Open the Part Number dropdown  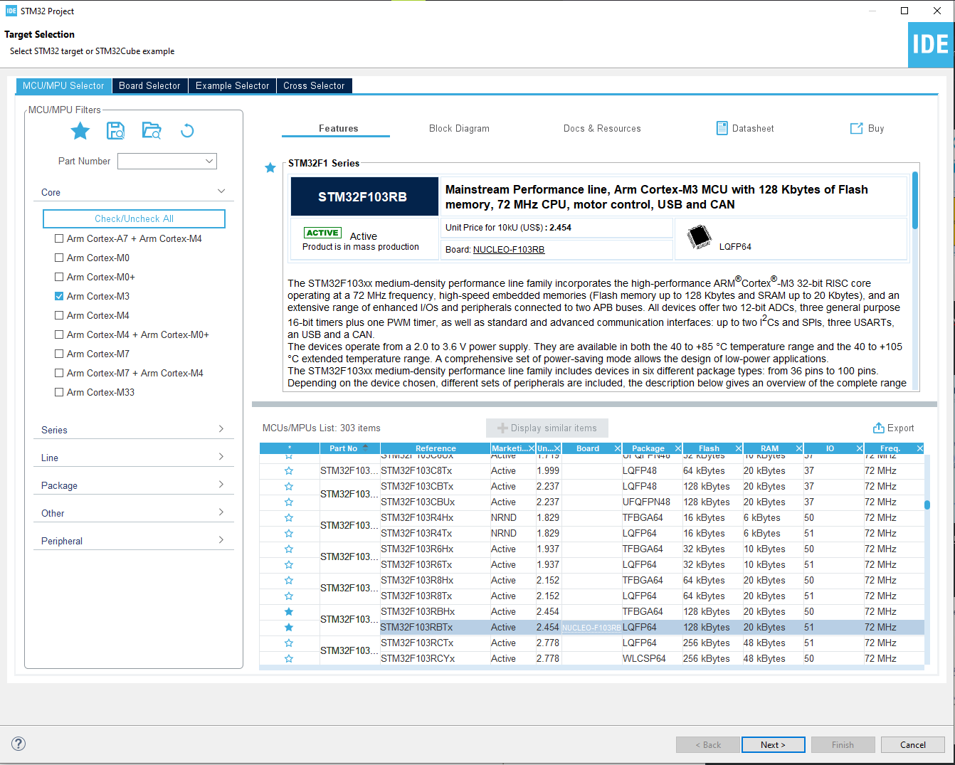pyautogui.click(x=209, y=162)
